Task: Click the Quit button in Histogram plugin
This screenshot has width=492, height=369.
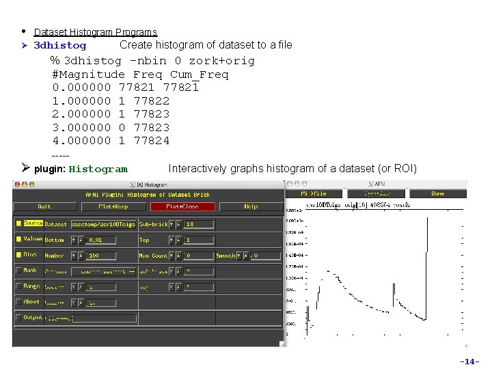Action: (45, 207)
